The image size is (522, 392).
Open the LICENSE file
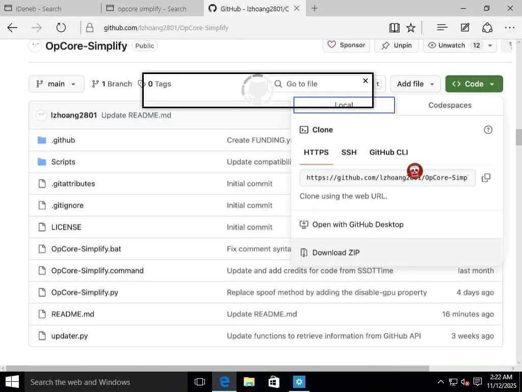[66, 227]
